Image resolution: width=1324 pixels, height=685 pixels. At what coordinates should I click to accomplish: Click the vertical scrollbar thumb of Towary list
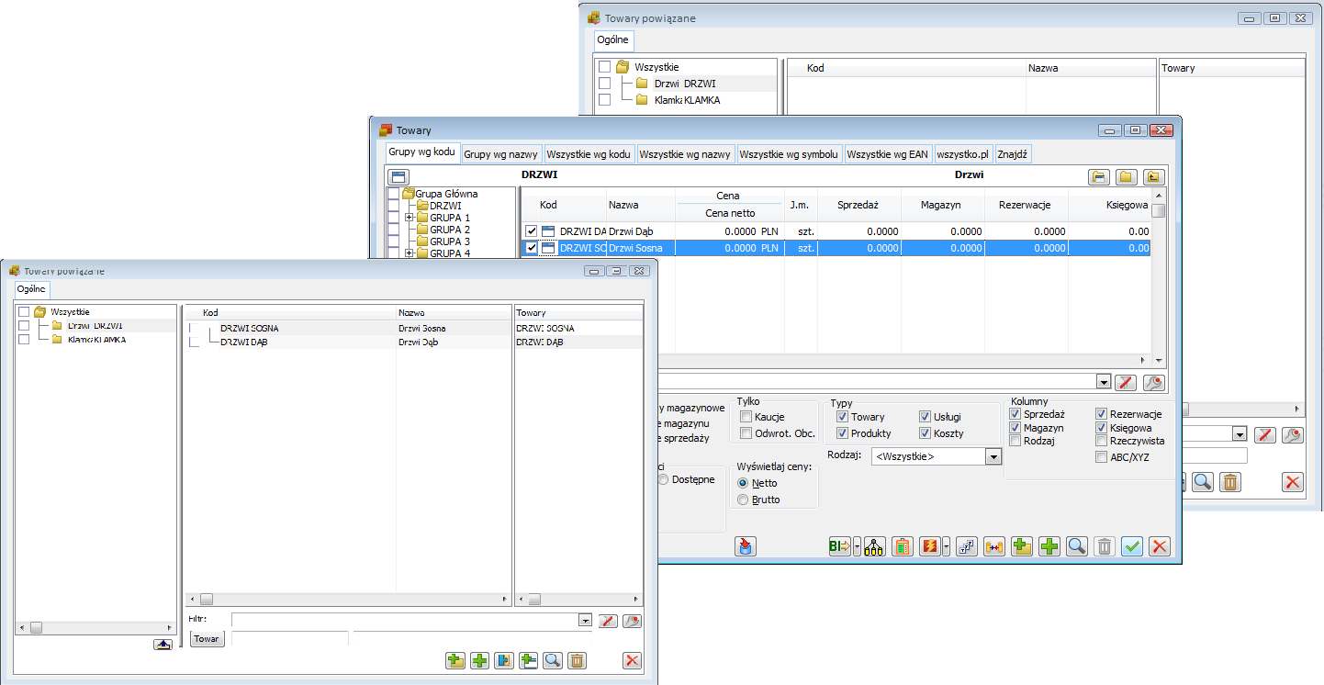[x=1159, y=210]
